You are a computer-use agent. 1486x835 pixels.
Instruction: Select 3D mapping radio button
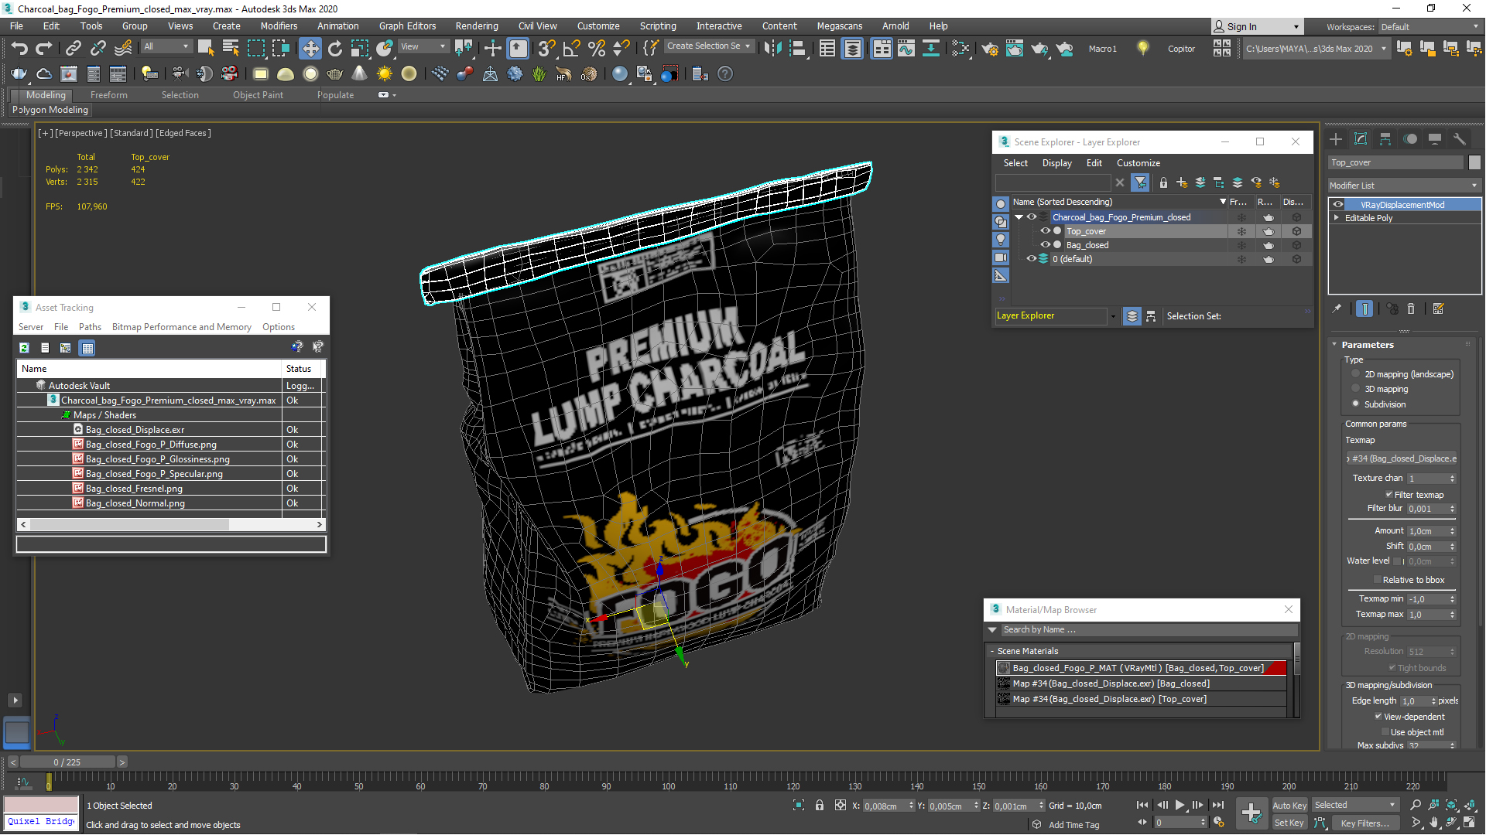pyautogui.click(x=1355, y=388)
